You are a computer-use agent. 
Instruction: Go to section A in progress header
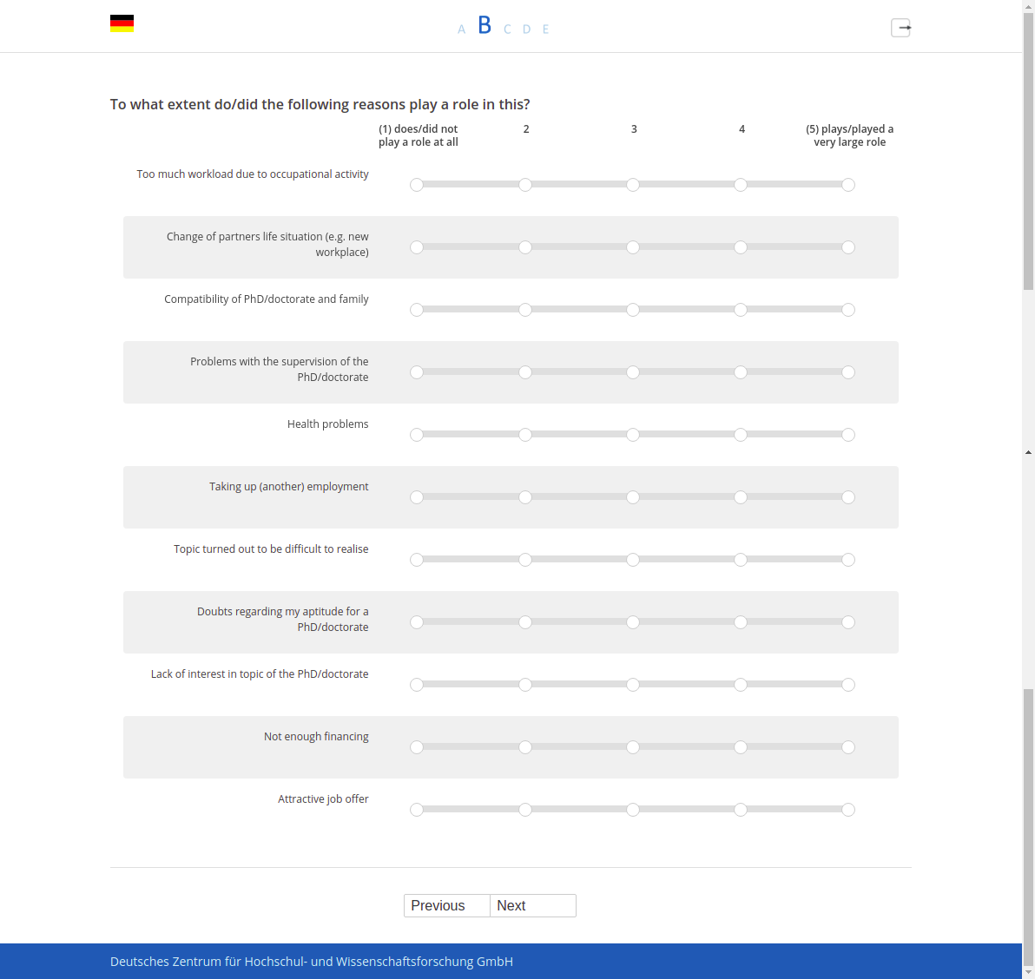(x=461, y=29)
